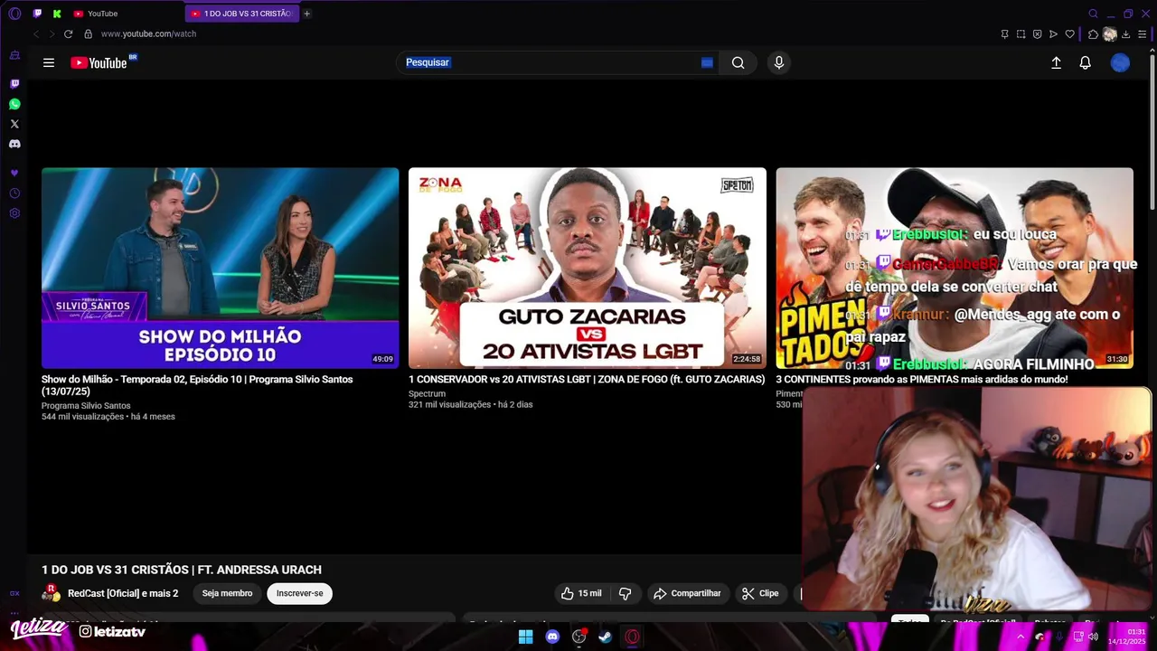The image size is (1157, 651).
Task: Open Discord from the taskbar
Action: (x=552, y=637)
